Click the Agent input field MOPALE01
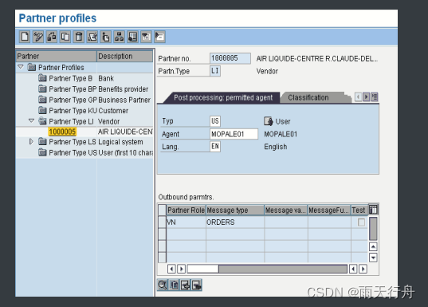Image resolution: width=428 pixels, height=307 pixels. [234, 134]
